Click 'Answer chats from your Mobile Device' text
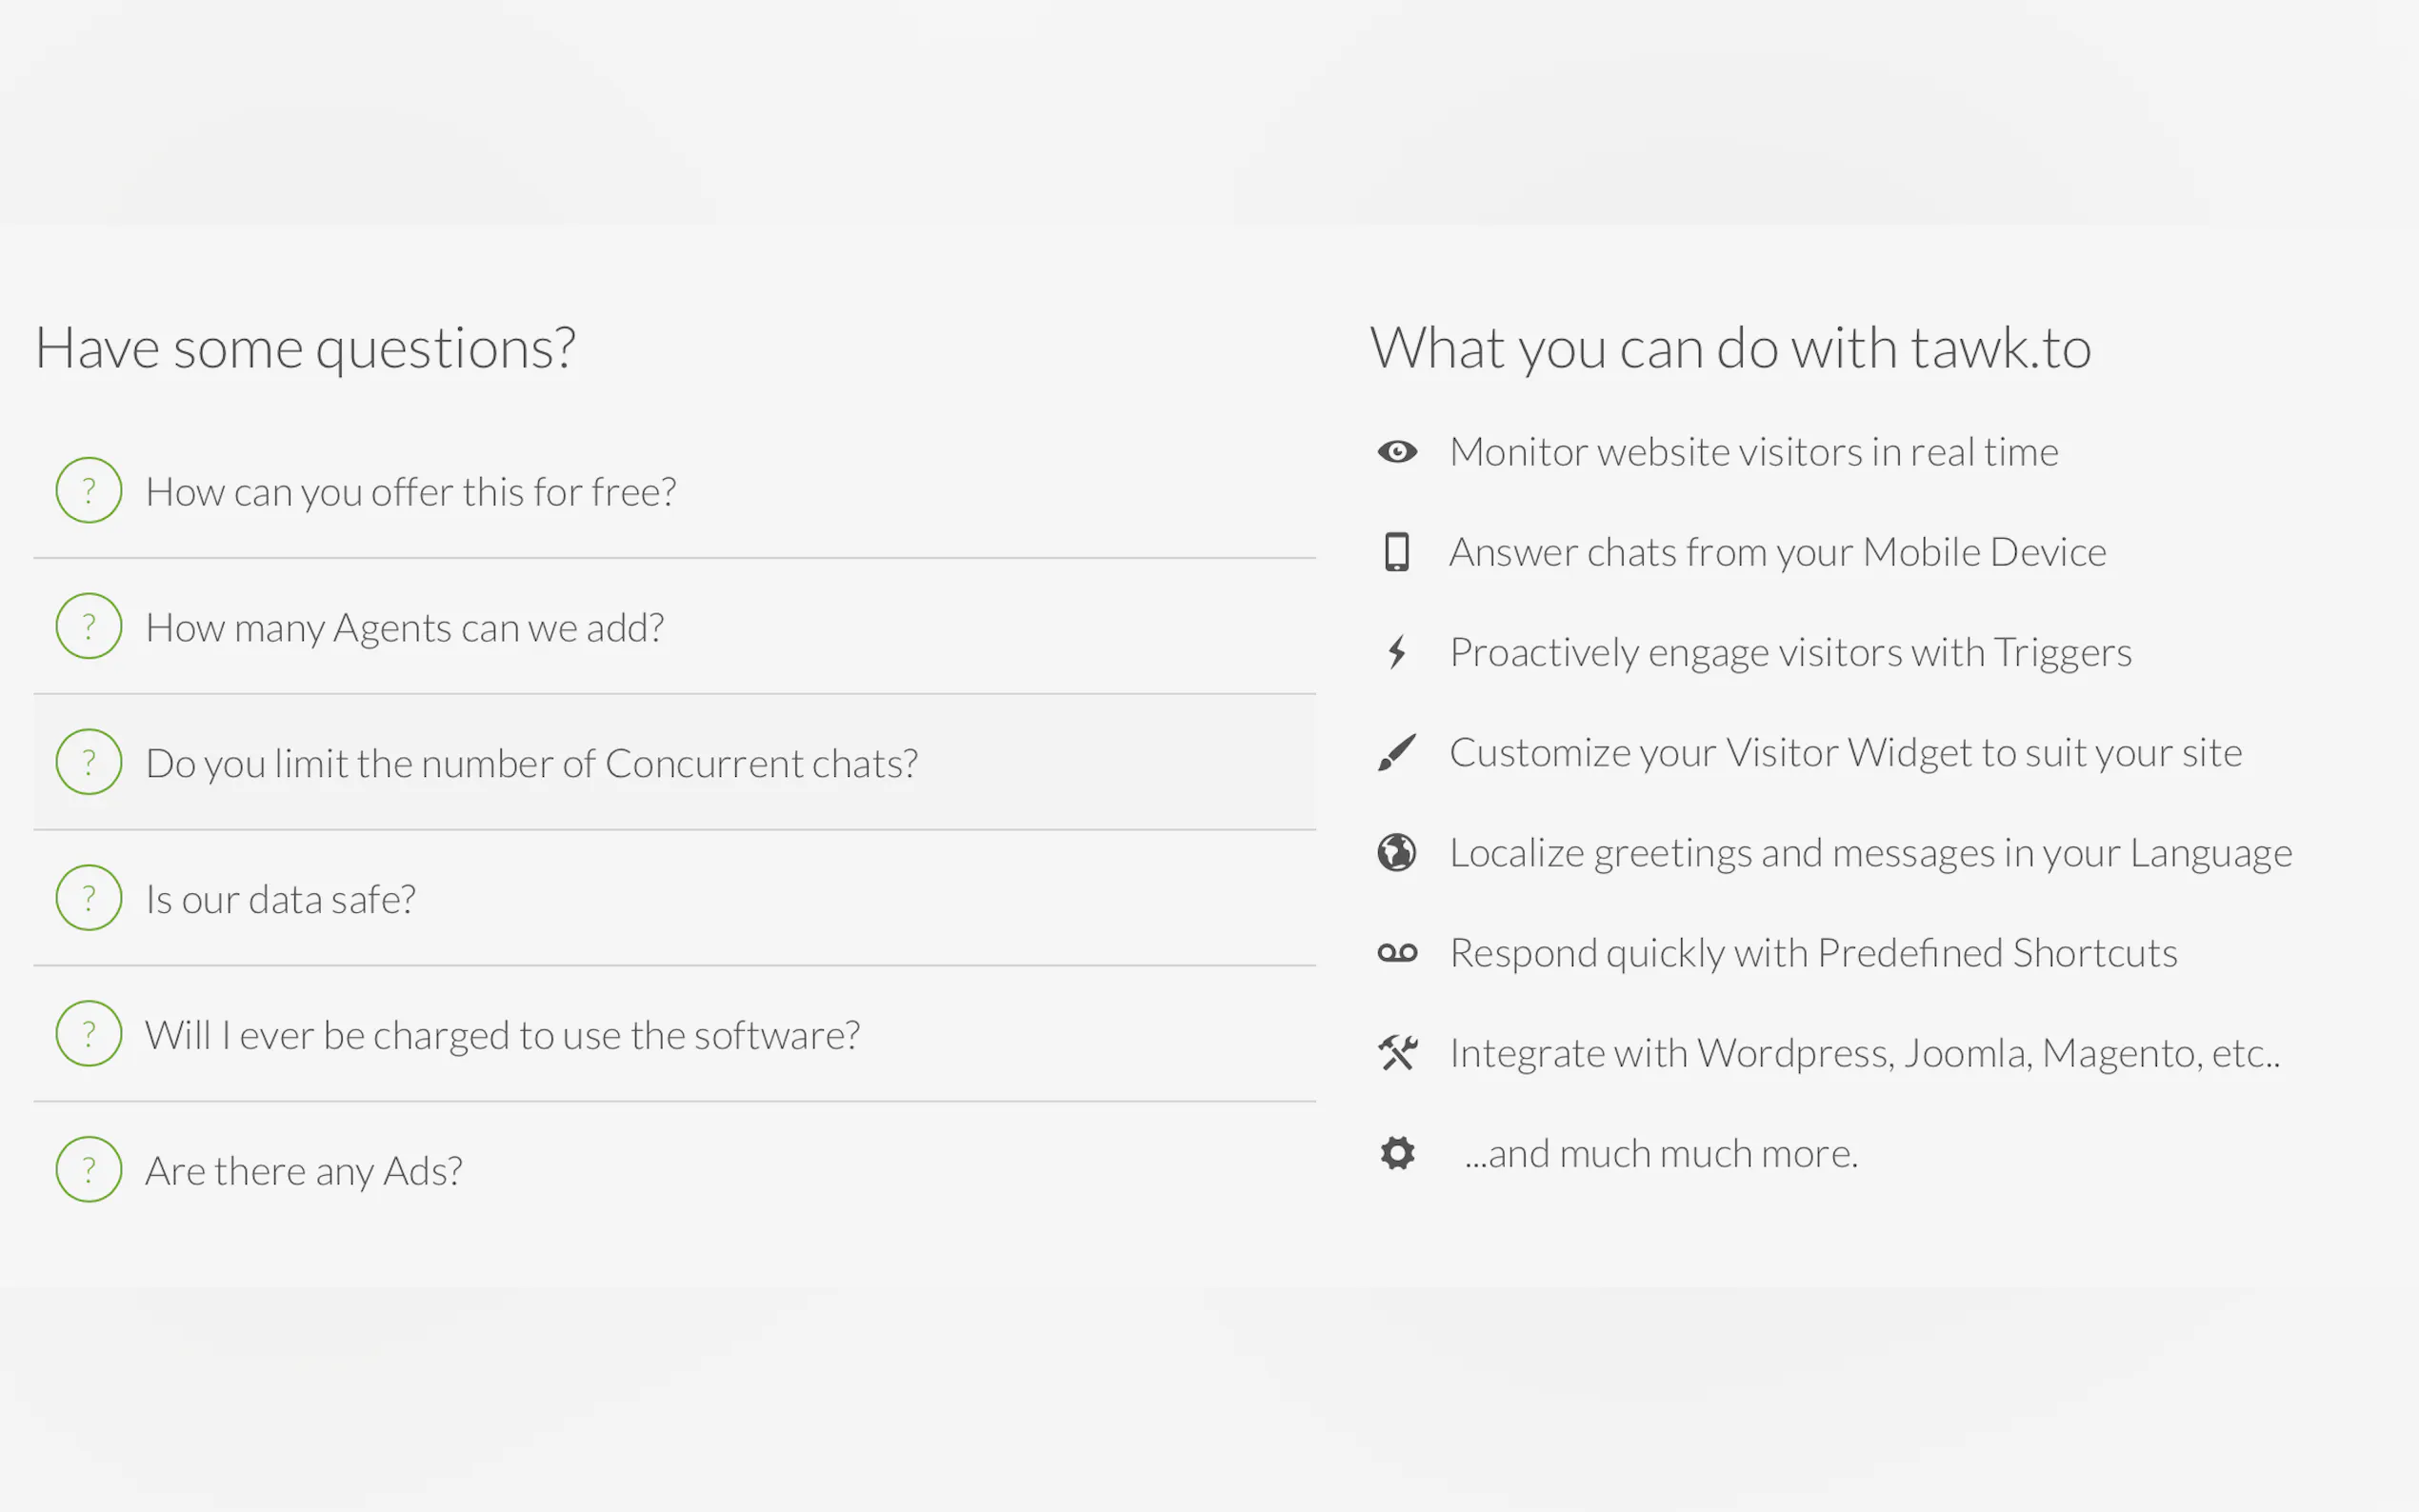The height and width of the screenshot is (1512, 2419). pos(1777,552)
